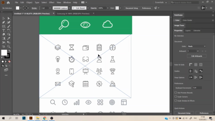Swap fill and stroke colors
This screenshot has height=121, width=215.
click(9, 51)
